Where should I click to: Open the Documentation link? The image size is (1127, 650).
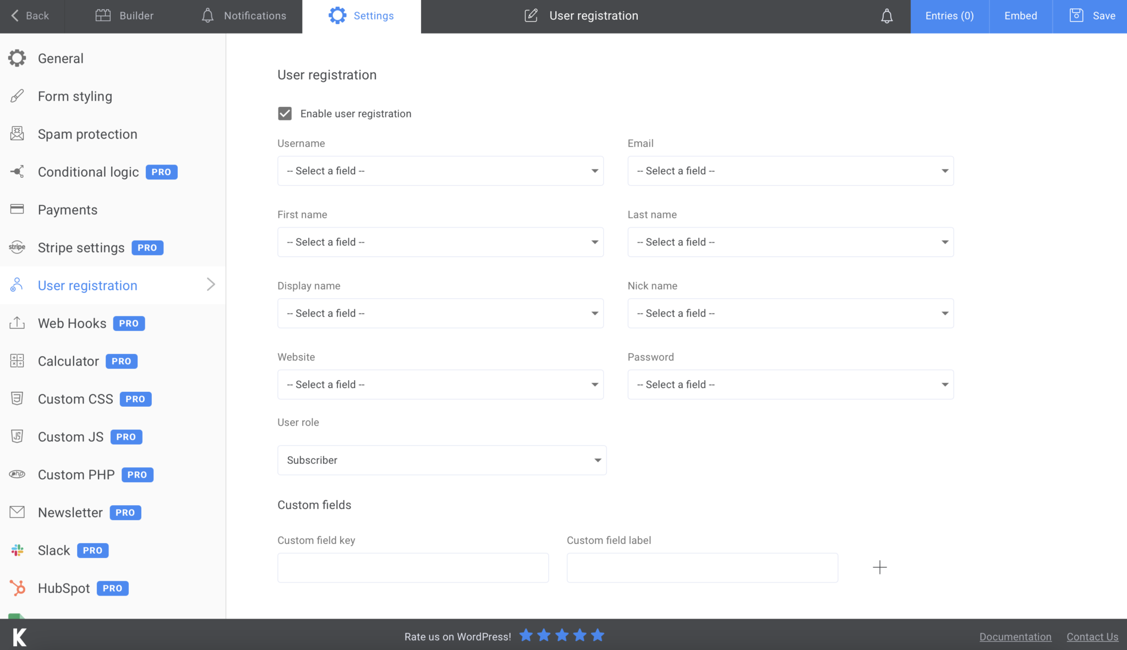click(1015, 636)
